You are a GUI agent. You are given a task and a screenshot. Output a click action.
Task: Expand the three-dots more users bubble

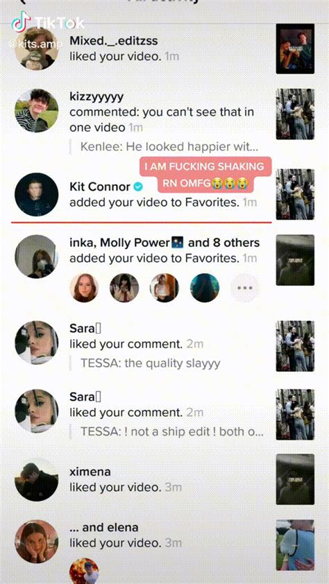pyautogui.click(x=245, y=288)
